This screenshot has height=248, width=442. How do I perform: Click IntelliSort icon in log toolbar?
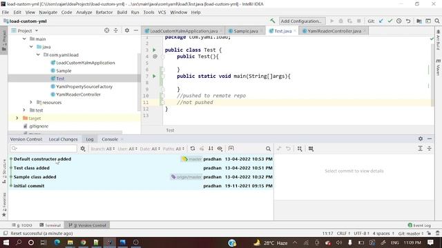click(x=211, y=149)
